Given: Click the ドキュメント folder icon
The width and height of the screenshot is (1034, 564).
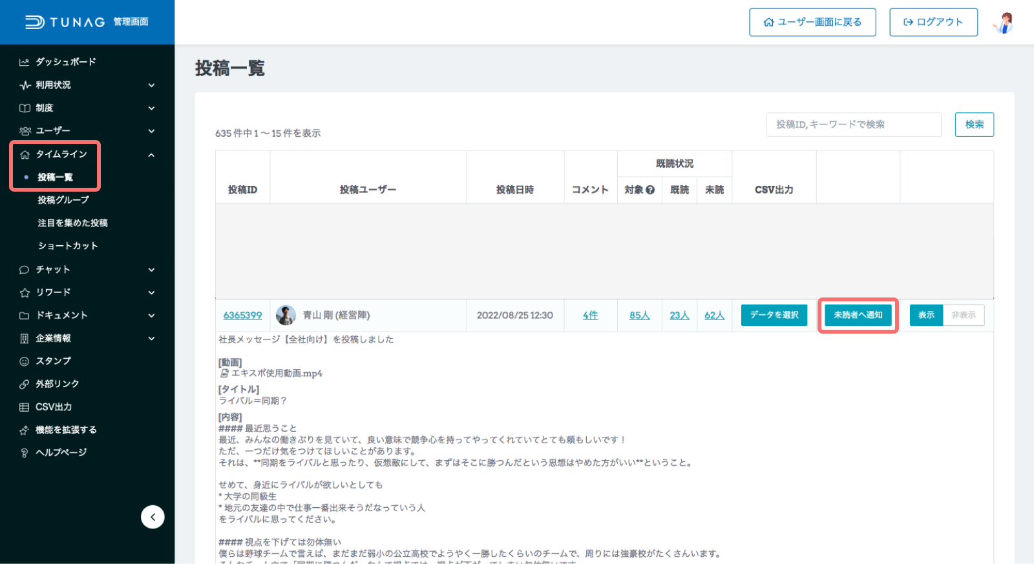Looking at the screenshot, I should tap(25, 316).
